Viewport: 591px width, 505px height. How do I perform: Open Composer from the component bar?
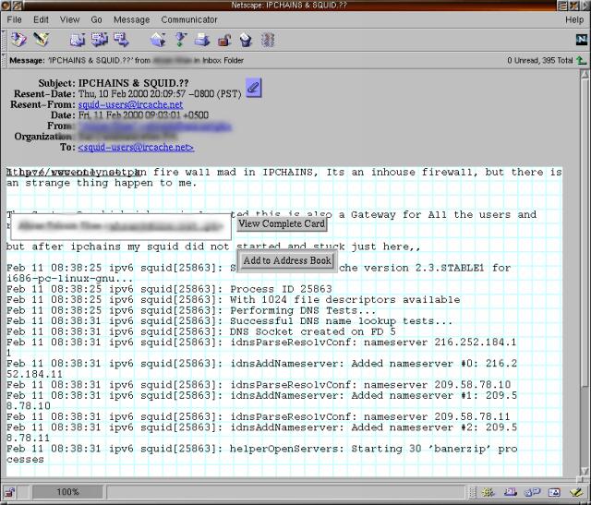click(x=576, y=492)
